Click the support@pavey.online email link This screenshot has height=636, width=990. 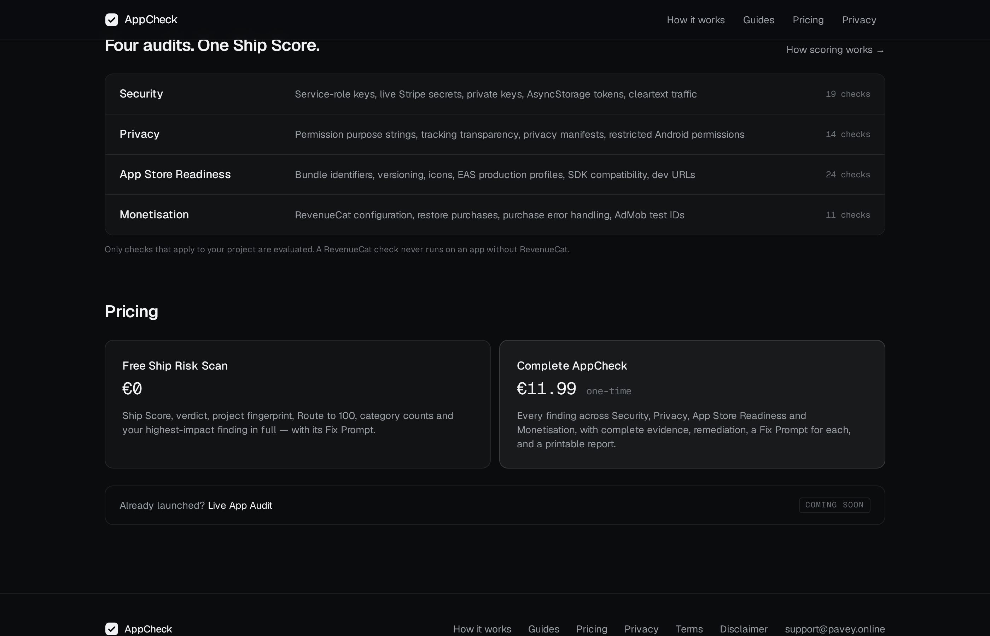point(835,629)
